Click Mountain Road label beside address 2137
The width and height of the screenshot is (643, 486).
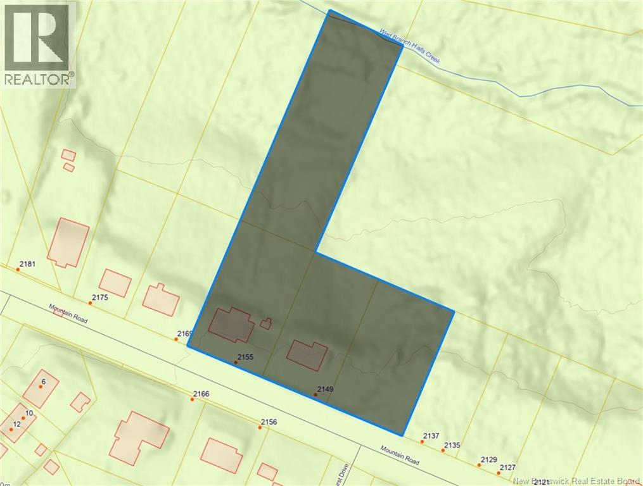tap(400, 455)
